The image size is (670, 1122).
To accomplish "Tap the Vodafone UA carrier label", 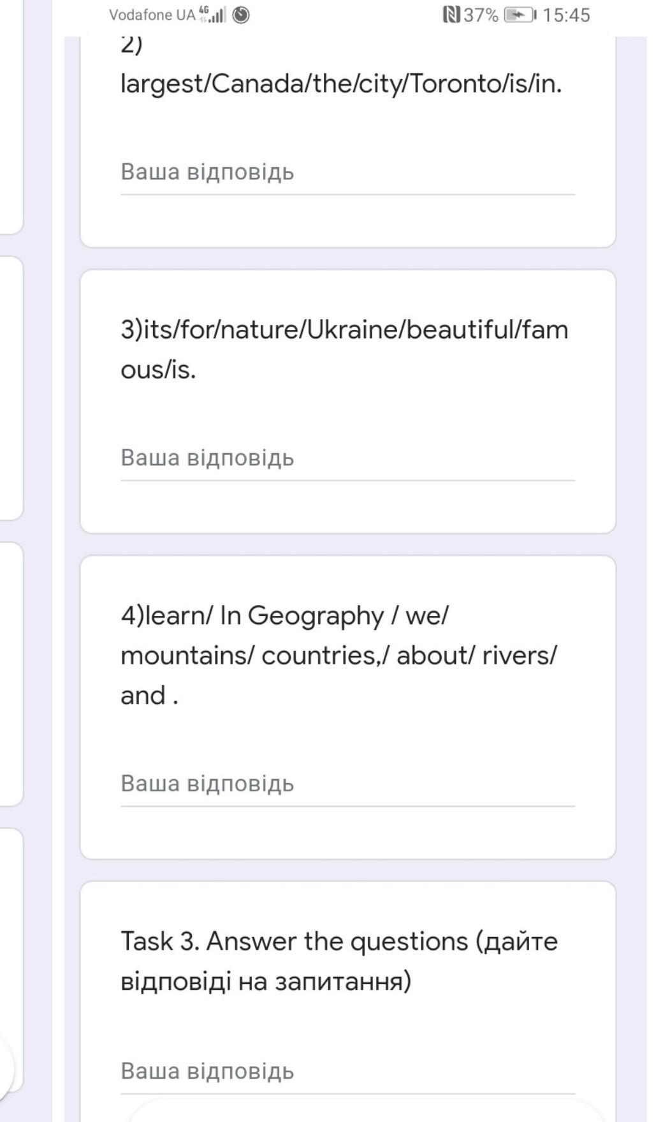I will coord(152,15).
